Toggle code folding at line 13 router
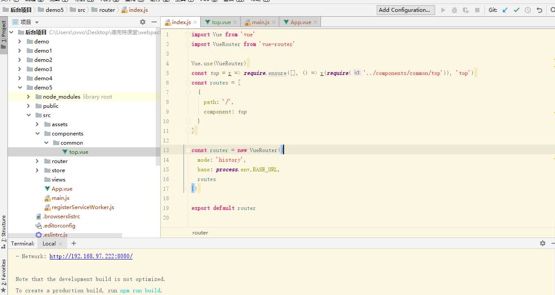Viewport: 555px width, 295px height. [x=188, y=150]
